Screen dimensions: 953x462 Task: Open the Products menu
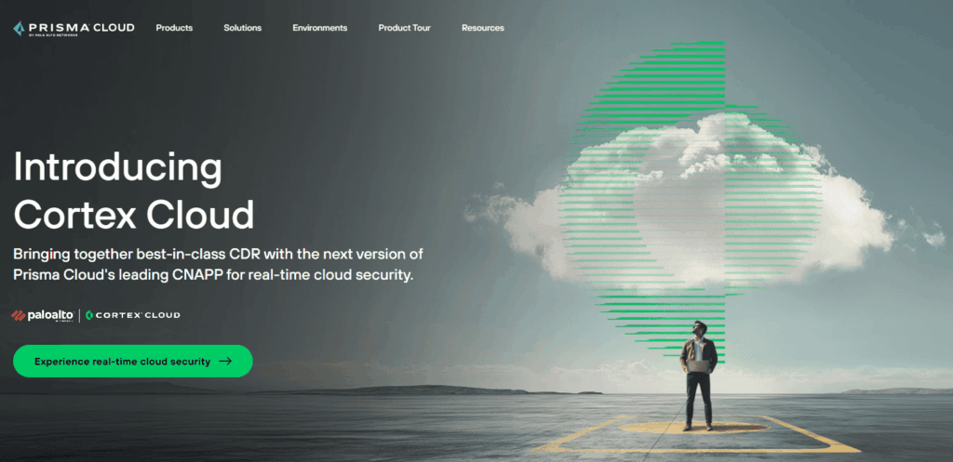(x=174, y=28)
